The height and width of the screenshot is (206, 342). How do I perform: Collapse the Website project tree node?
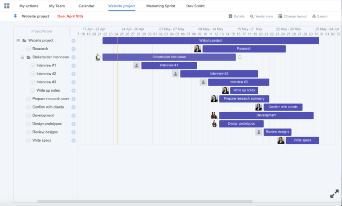(18, 40)
